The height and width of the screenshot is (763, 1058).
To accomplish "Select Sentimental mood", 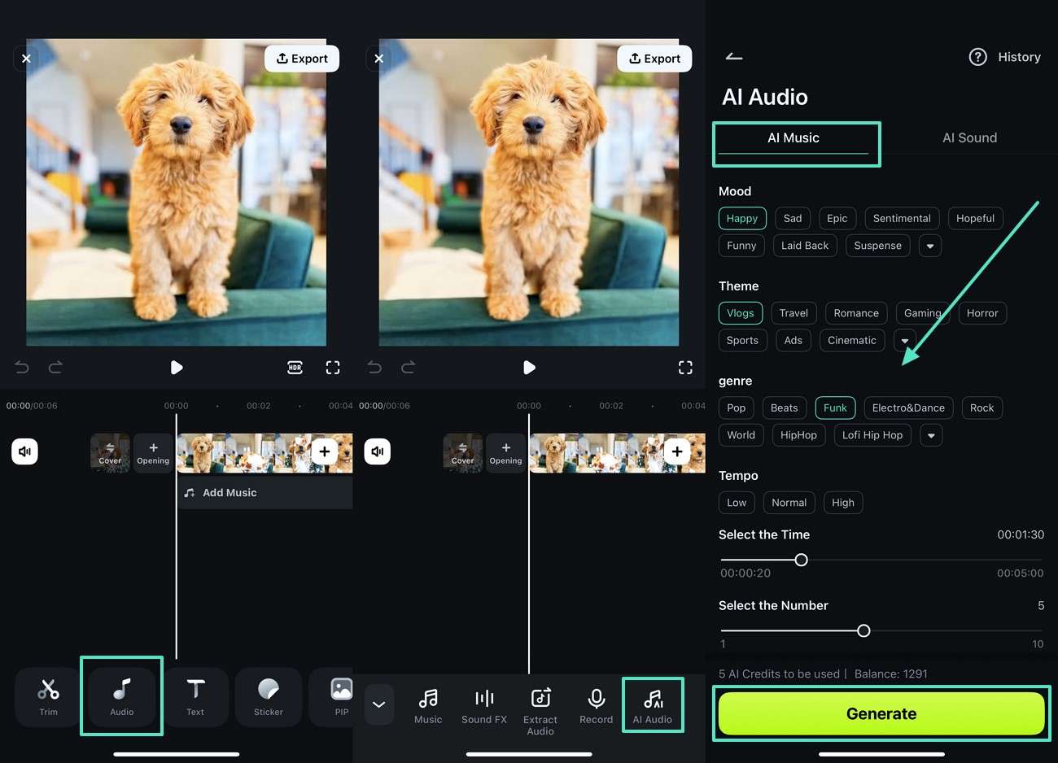I will click(902, 218).
